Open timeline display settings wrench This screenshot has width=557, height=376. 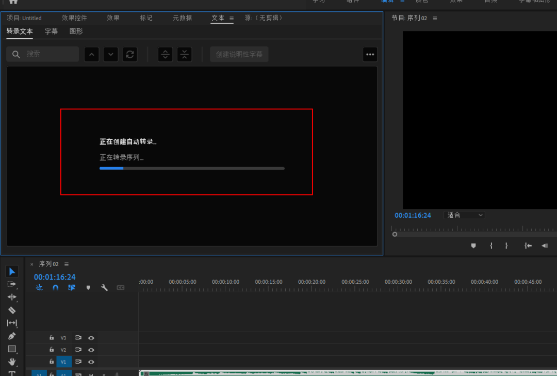tap(104, 287)
